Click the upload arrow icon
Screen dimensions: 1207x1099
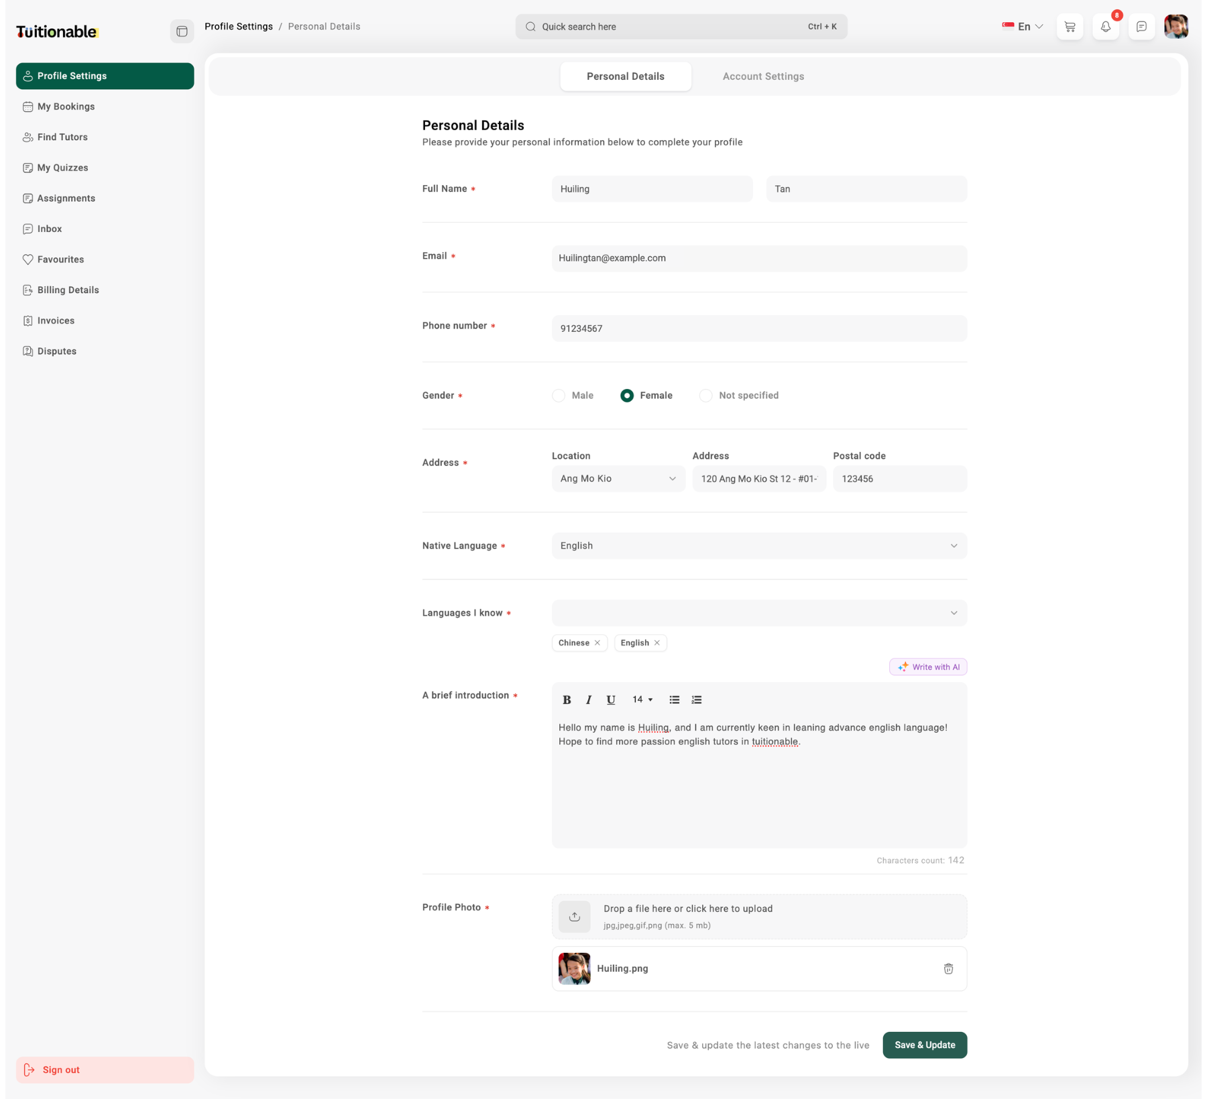click(575, 917)
